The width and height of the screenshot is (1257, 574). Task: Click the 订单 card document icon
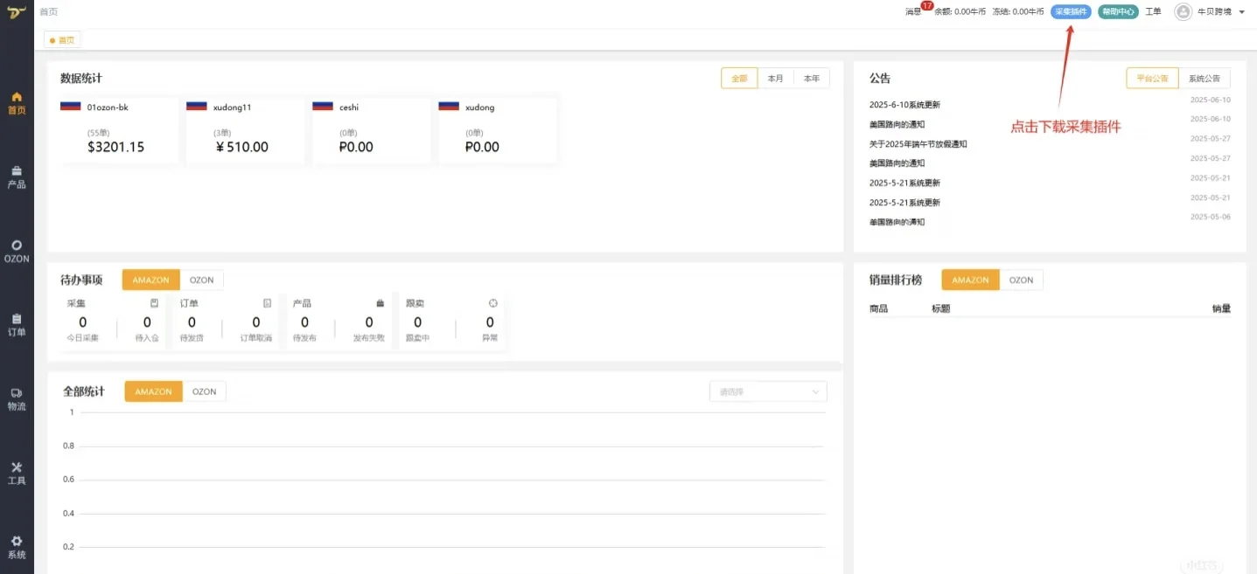267,303
